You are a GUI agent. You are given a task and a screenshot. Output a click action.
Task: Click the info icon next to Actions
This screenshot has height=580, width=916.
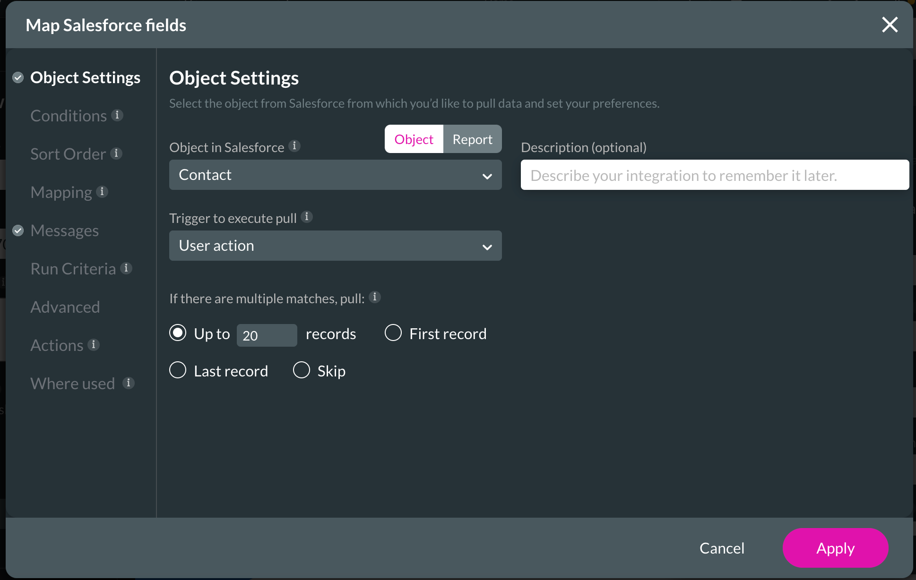(94, 345)
